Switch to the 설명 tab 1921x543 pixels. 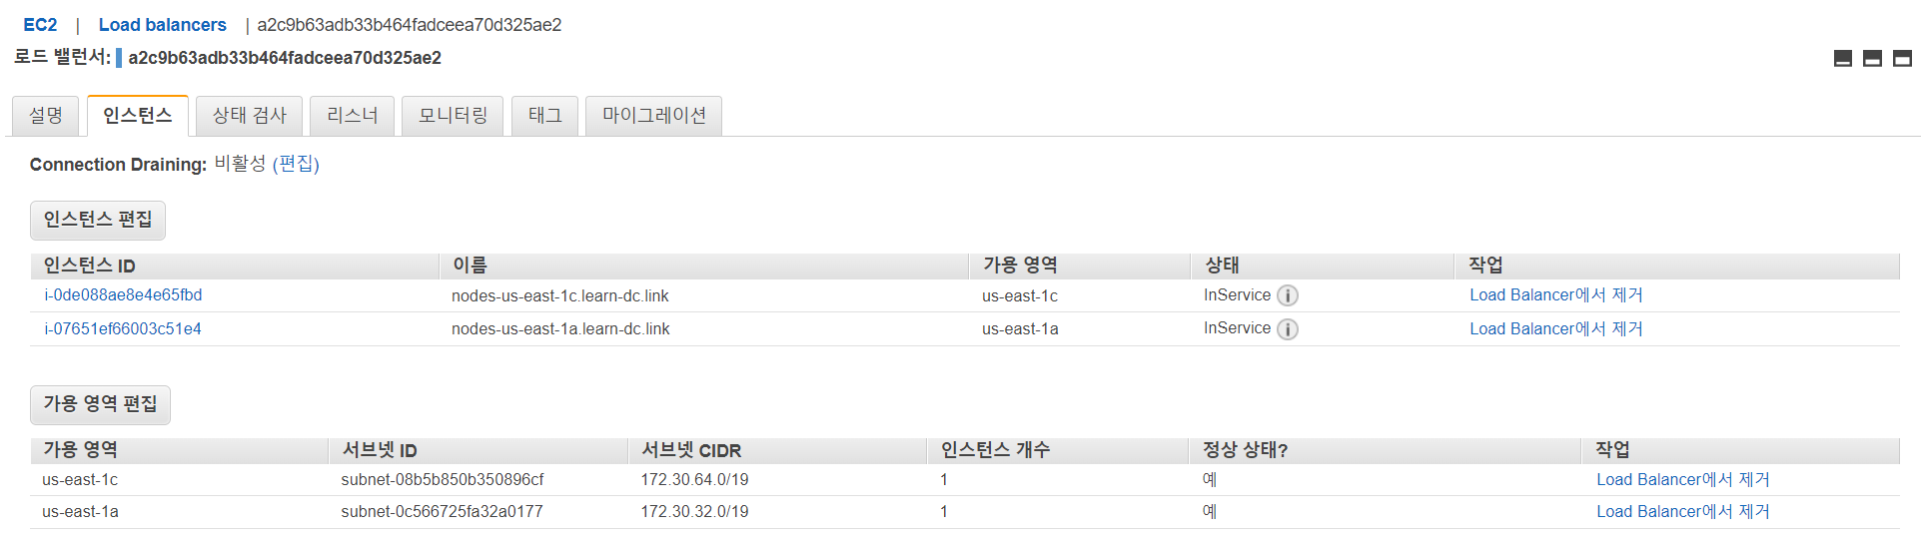click(x=46, y=116)
